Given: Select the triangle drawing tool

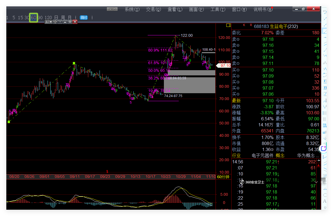Looking at the screenshot, I should (325, 189).
